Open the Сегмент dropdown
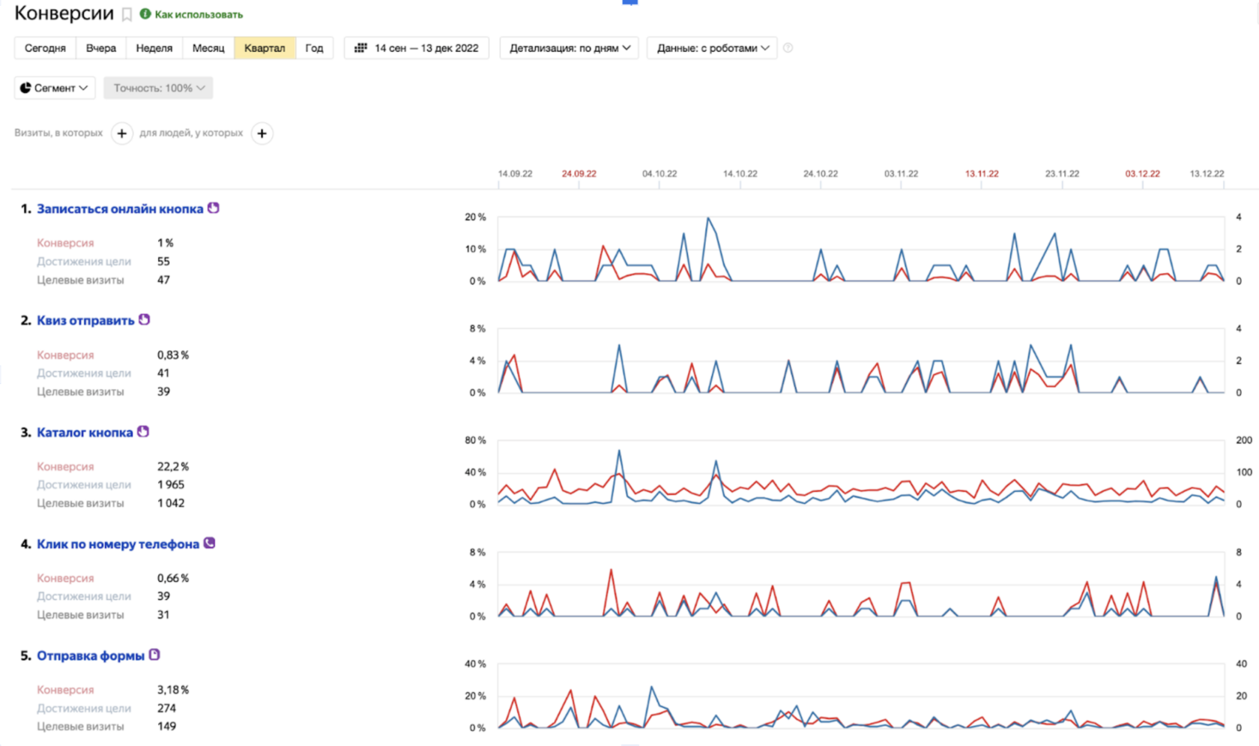 54,88
